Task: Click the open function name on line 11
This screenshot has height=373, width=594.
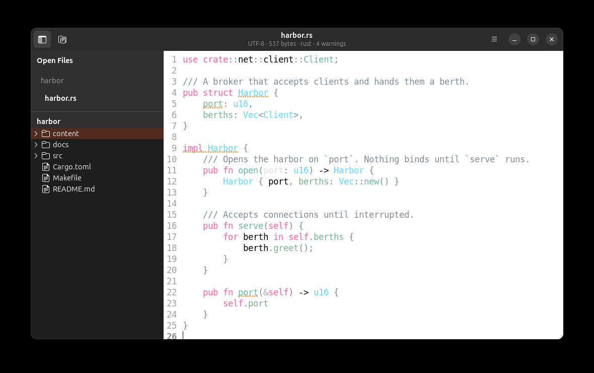Action: [x=248, y=171]
